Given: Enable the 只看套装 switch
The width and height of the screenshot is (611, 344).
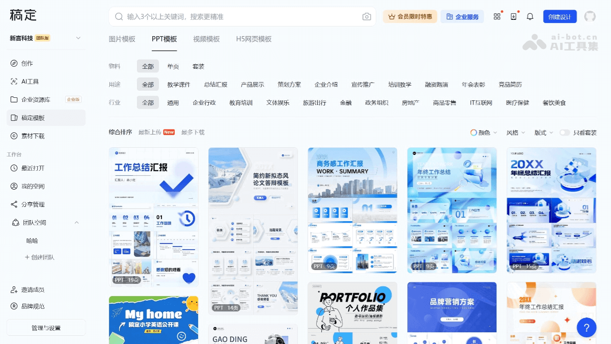Looking at the screenshot, I should [565, 131].
